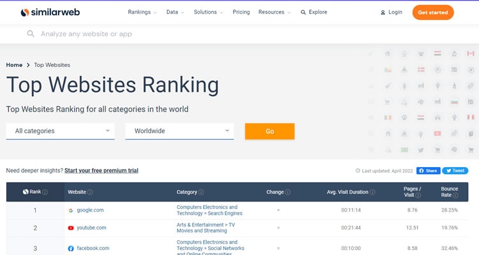479x255 pixels.
Task: Open the All categories dropdown
Action: coord(60,131)
